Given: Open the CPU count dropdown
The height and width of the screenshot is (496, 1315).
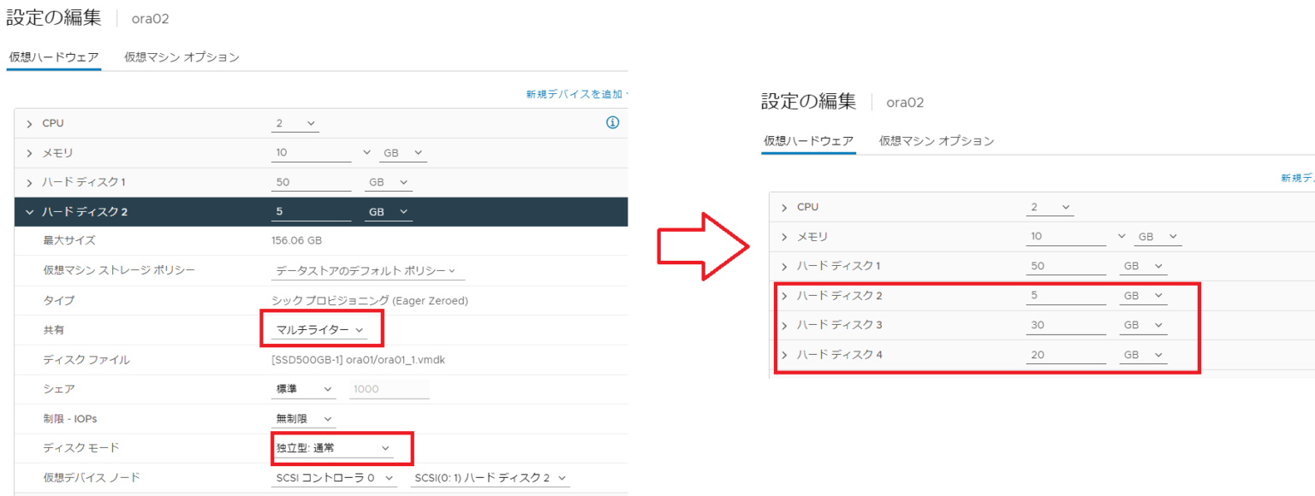Looking at the screenshot, I should point(295,122).
